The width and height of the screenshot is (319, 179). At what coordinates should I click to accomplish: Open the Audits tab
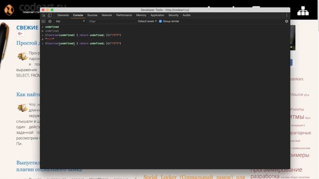click(x=186, y=15)
